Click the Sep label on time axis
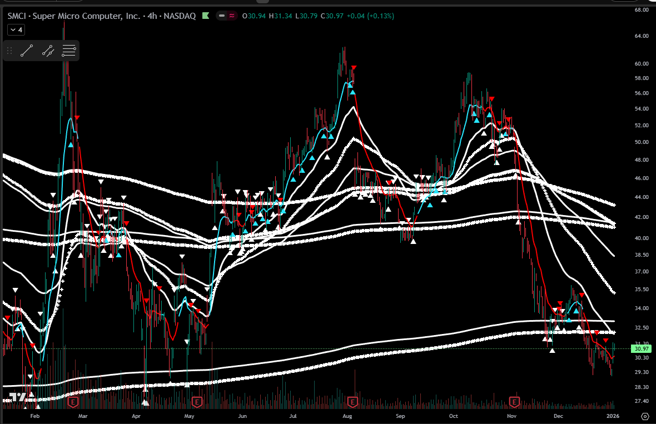656x424 pixels. [x=400, y=416]
